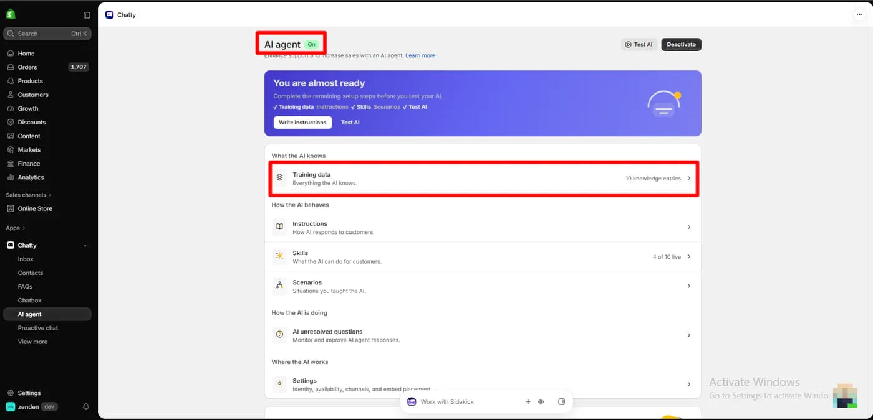Open the three-dot more menu in header
This screenshot has width=873, height=420.
[x=860, y=15]
